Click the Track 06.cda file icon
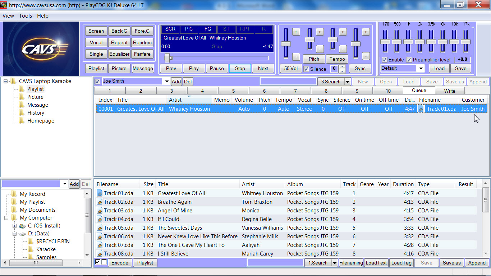This screenshot has height=276, width=491. tap(100, 236)
